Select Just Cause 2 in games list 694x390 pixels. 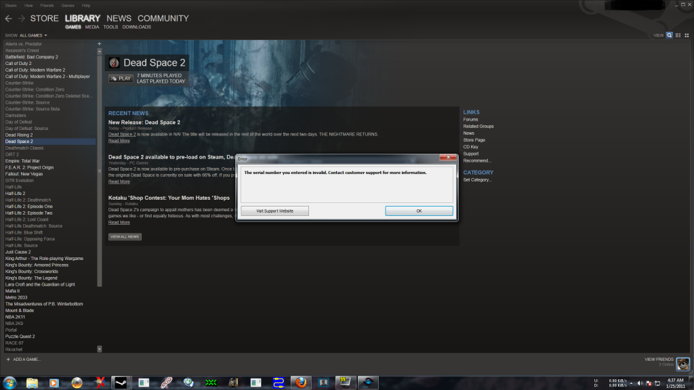pos(18,252)
